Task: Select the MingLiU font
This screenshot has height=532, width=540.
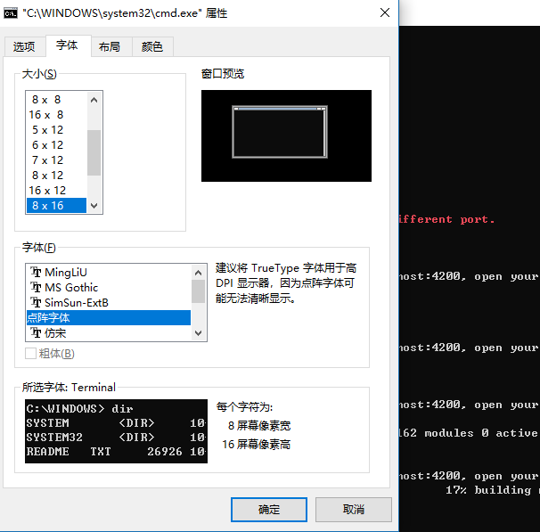Action: 109,273
